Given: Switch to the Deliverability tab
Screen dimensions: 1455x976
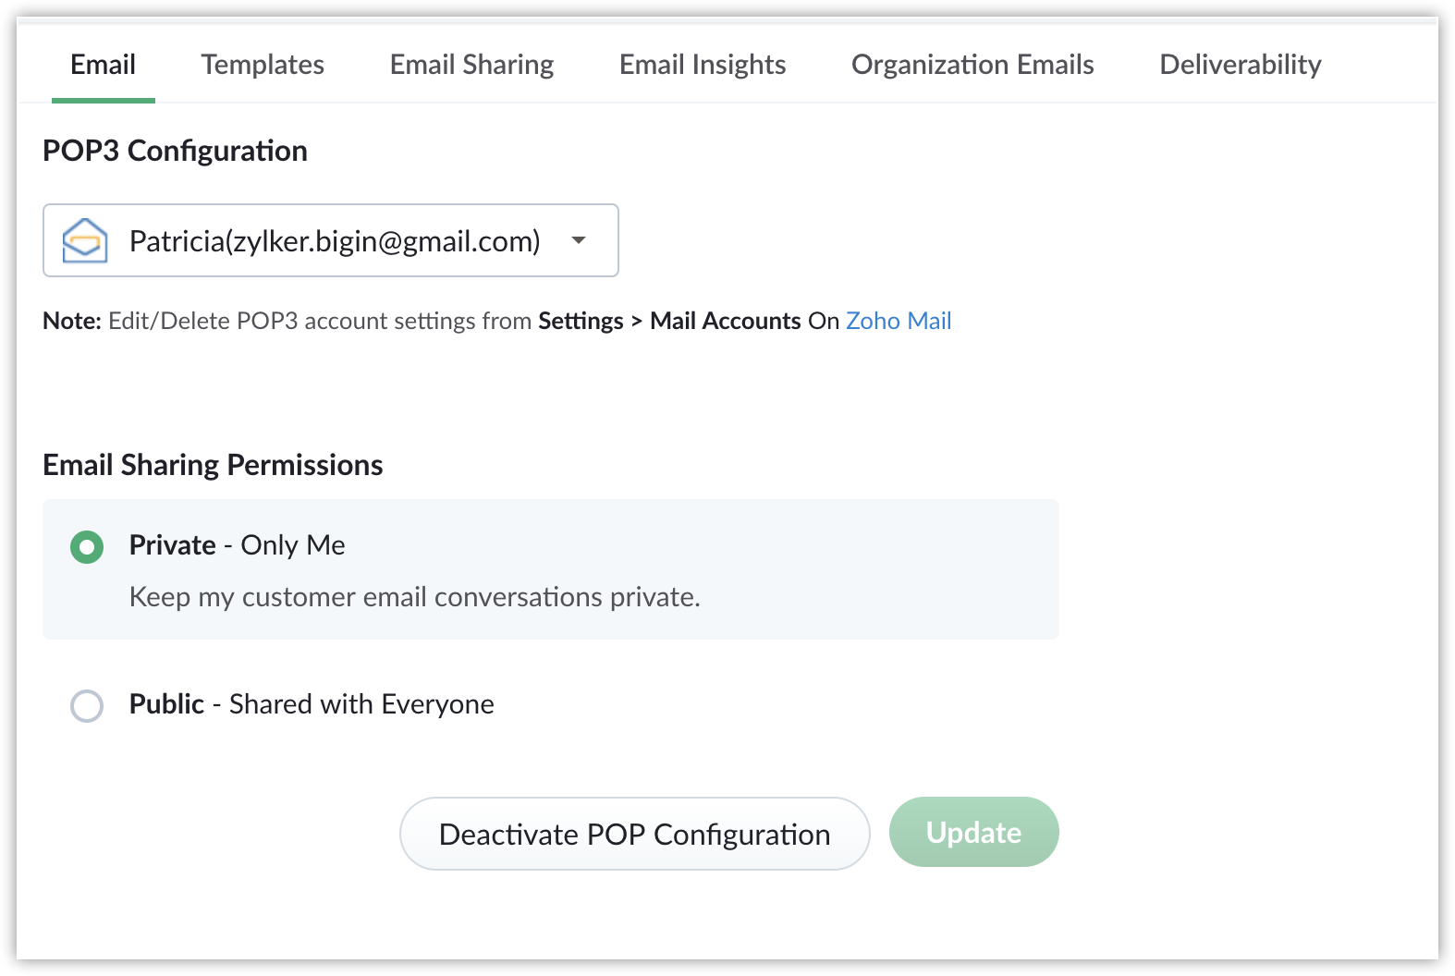Looking at the screenshot, I should [x=1240, y=65].
